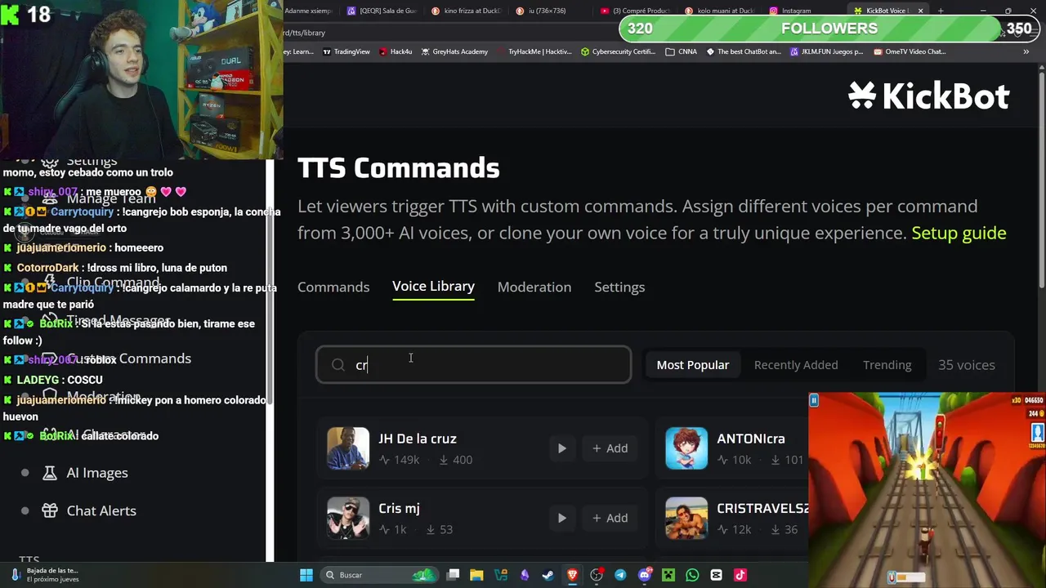Open The best ChatBot bookmark
The height and width of the screenshot is (588, 1046).
coord(743,51)
